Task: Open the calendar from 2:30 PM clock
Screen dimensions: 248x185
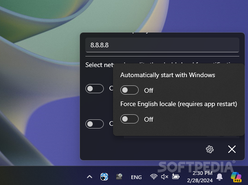Action: point(202,173)
